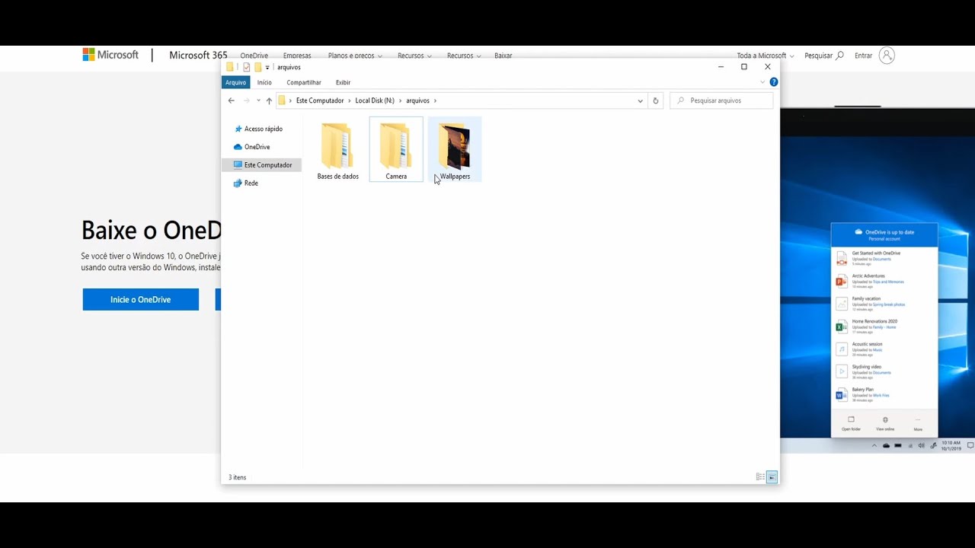The image size is (975, 548).
Task: Click the Pesquisar search icon on the webpage
Action: point(840,56)
